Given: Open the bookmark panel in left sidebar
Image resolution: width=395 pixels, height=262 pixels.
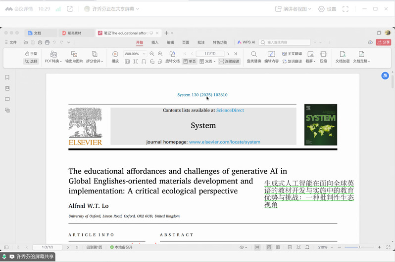Looking at the screenshot, I should tap(7, 77).
